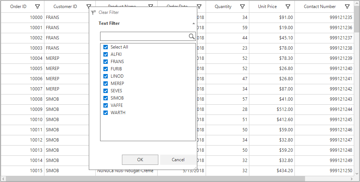Click the horizontal scrollbar right arrow
The width and height of the screenshot is (360, 182).
(352, 179)
